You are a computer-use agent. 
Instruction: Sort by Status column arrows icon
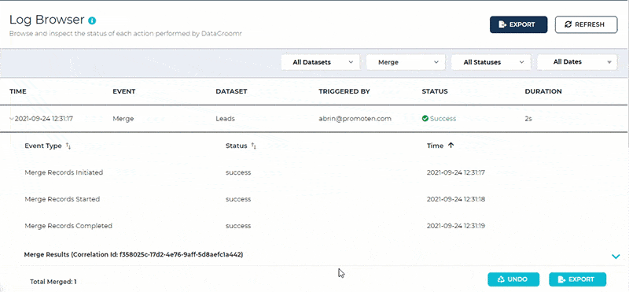253,146
